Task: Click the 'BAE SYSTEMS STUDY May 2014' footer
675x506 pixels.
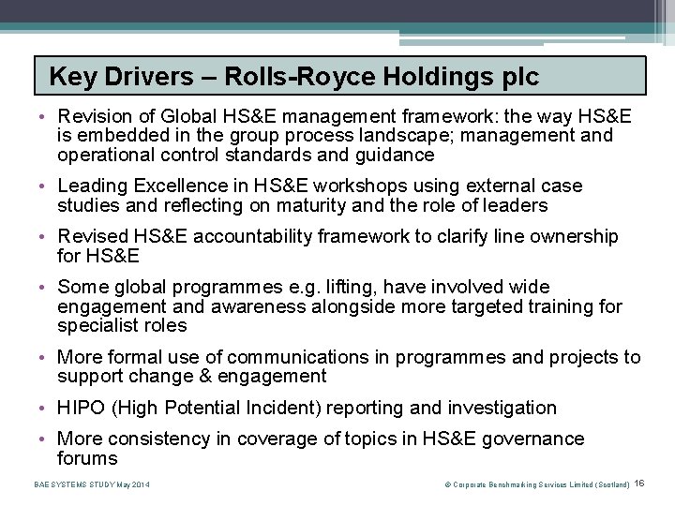Action: (x=92, y=485)
